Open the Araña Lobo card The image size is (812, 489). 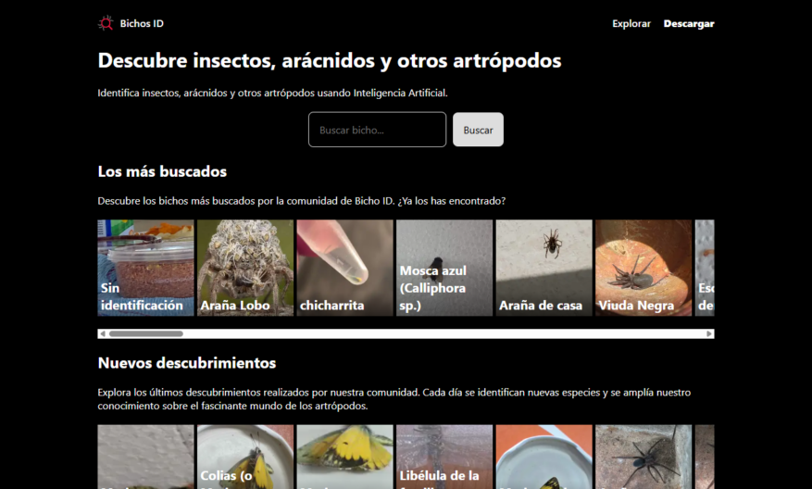(245, 268)
